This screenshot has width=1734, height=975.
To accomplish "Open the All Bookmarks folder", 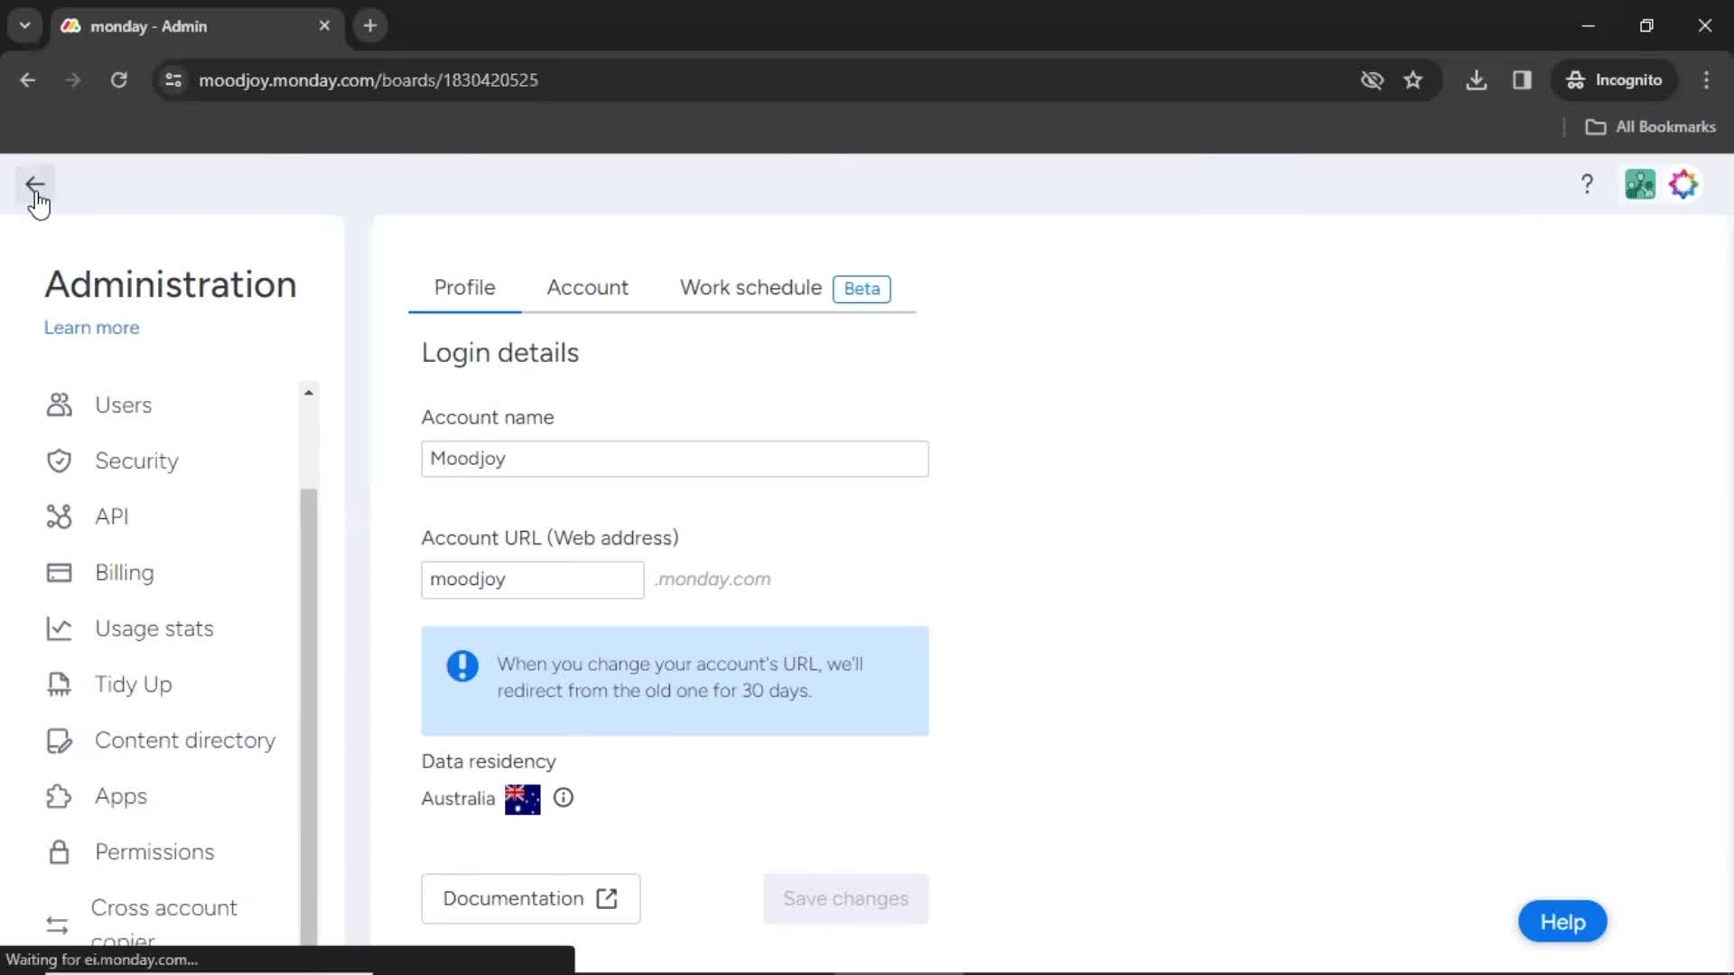I will point(1651,127).
